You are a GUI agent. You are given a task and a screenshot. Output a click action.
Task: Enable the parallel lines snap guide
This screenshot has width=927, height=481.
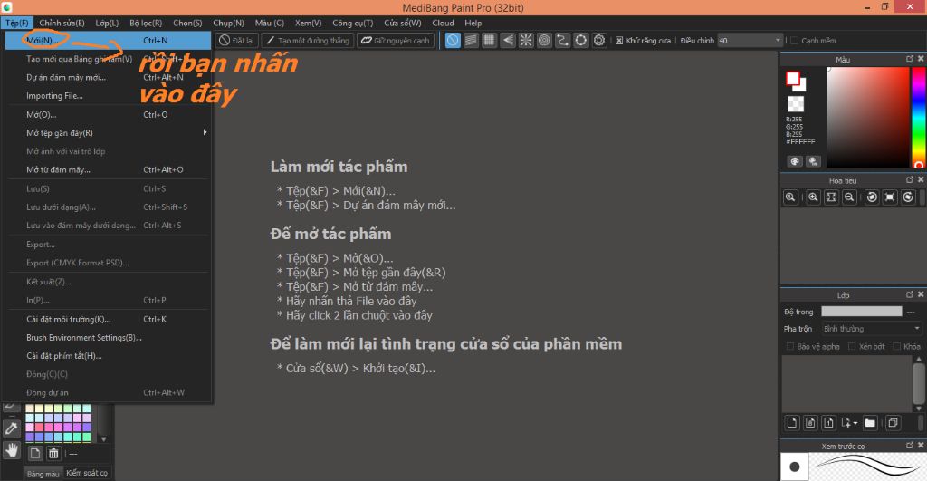(x=471, y=40)
